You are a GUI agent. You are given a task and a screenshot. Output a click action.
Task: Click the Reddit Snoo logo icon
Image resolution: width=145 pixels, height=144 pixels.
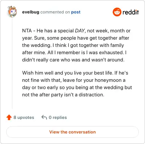[x=117, y=12]
